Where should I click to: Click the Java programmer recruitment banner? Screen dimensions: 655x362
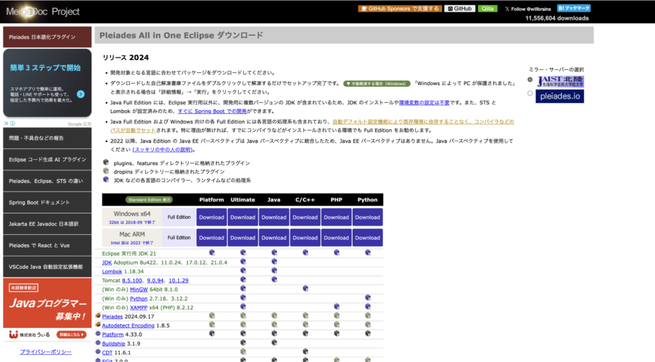pyautogui.click(x=47, y=303)
